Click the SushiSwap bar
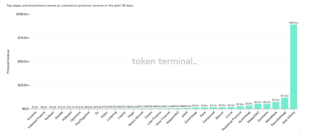This screenshot has width=313, height=137. [249, 107]
